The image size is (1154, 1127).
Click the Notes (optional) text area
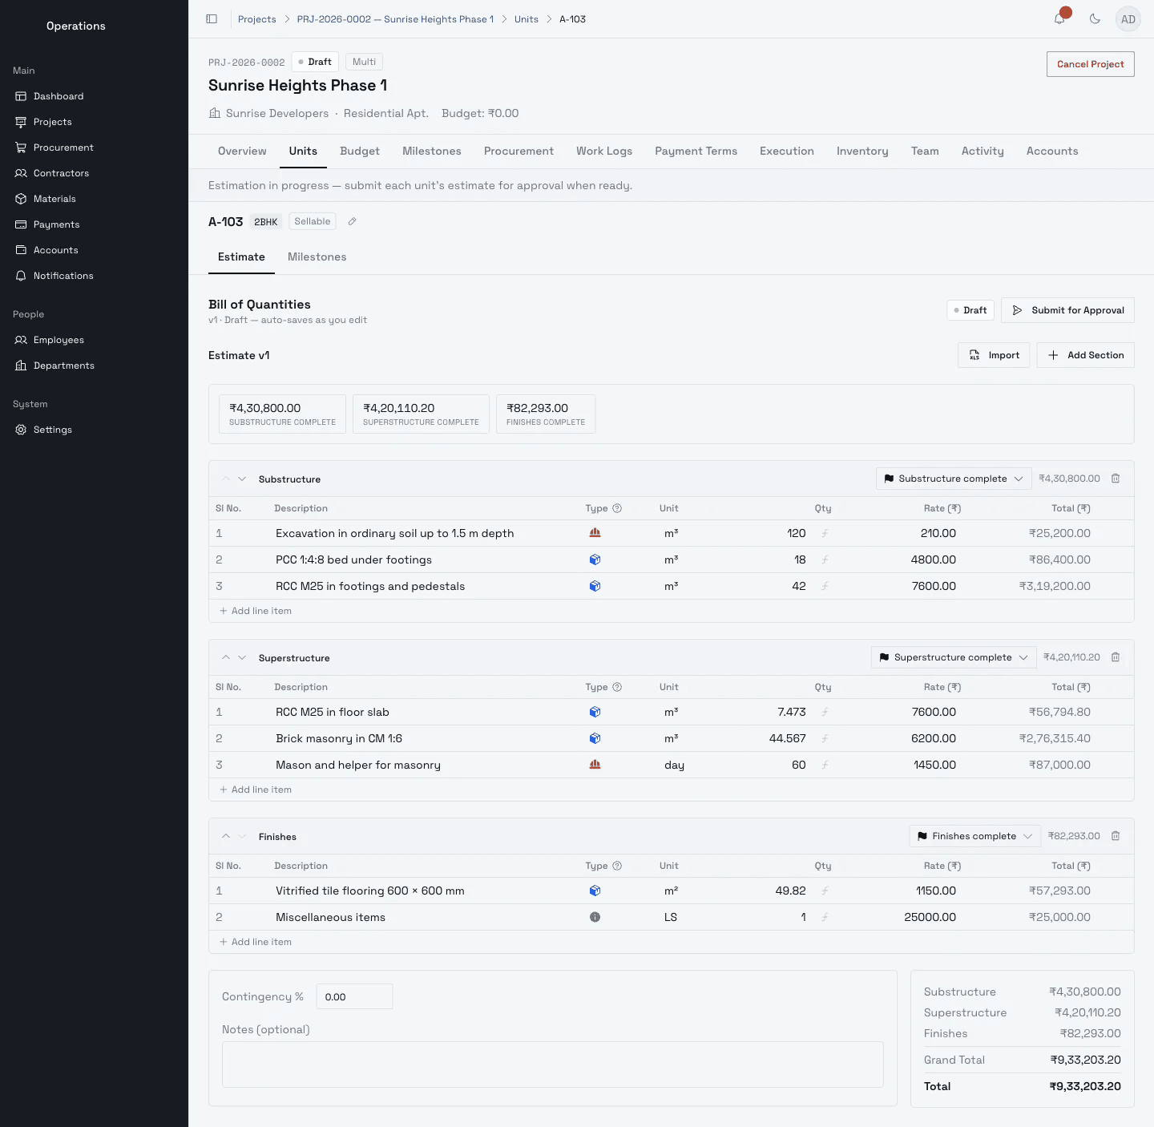click(x=553, y=1064)
